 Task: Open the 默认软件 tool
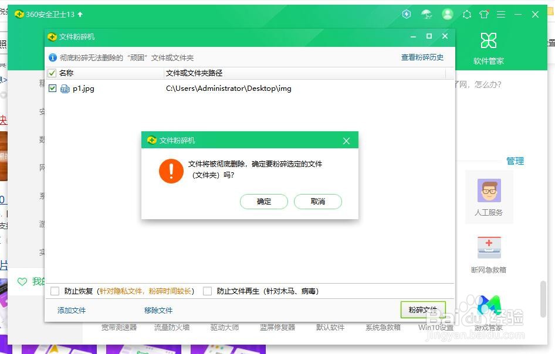point(330,328)
